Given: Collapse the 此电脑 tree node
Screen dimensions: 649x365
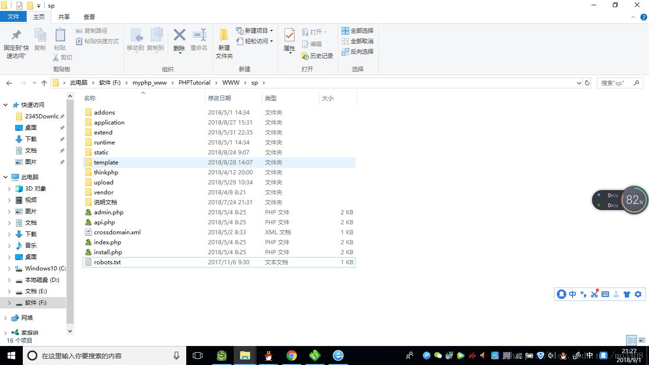Looking at the screenshot, I should point(6,177).
